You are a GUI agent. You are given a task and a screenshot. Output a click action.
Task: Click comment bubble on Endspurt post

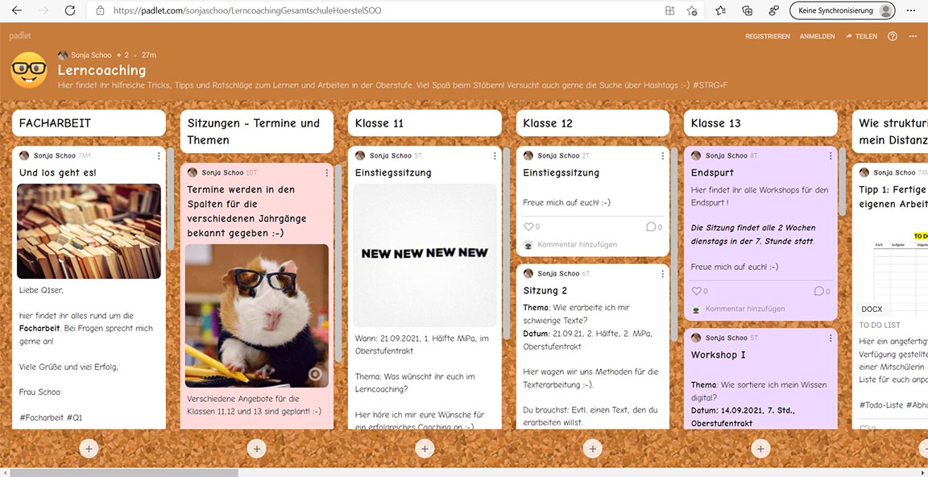pyautogui.click(x=818, y=291)
